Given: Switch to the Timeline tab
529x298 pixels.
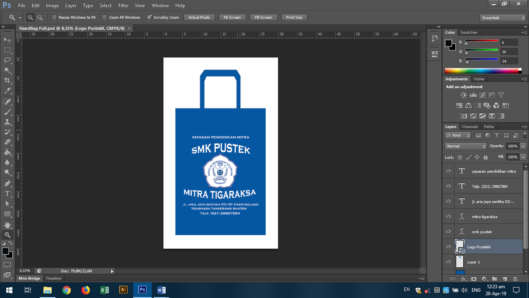Looking at the screenshot, I should pyautogui.click(x=53, y=278).
